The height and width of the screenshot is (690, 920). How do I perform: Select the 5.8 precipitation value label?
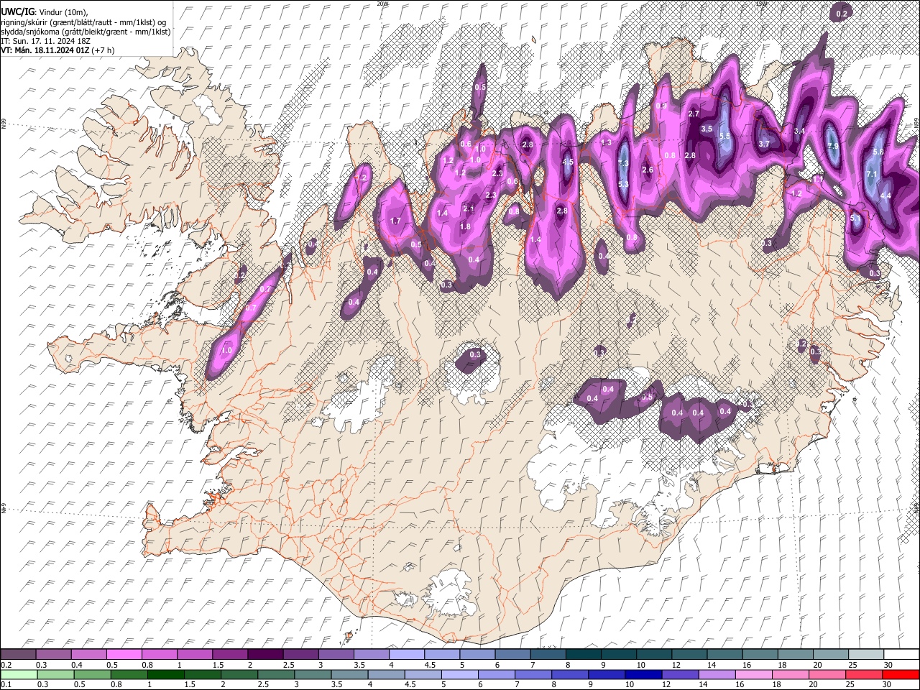(878, 152)
